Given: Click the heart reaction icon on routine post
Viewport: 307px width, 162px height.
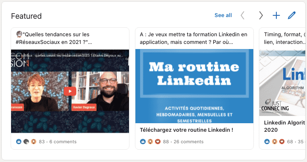Looking at the screenshot, I should 158,142.
